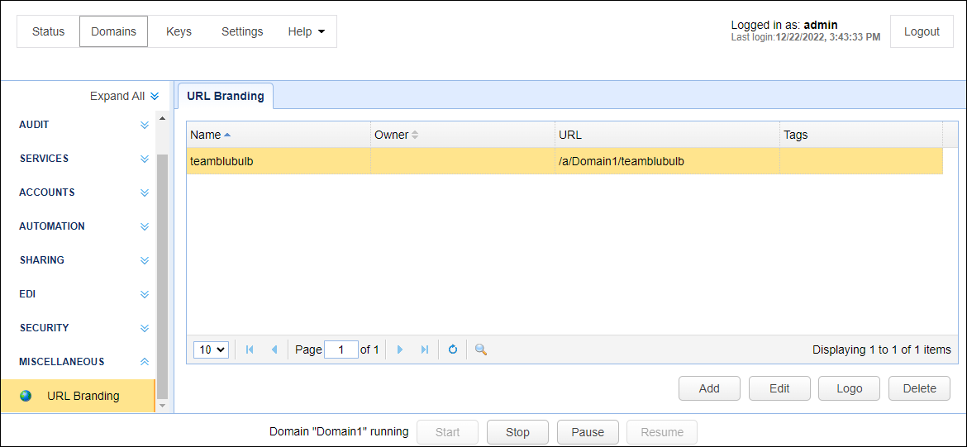Sort the grid by Name column header

point(206,135)
